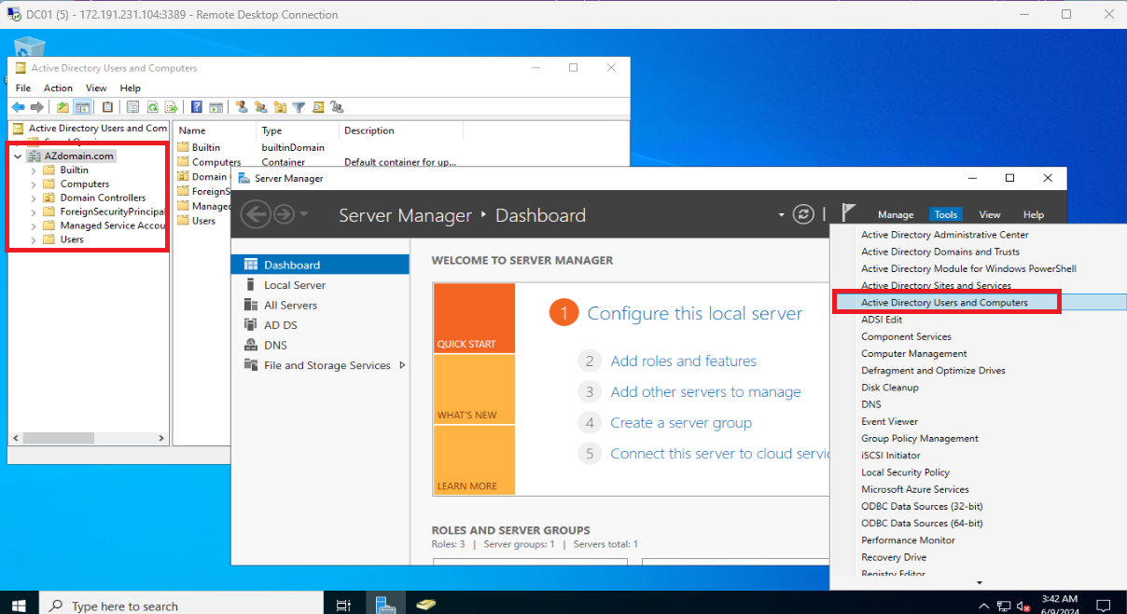
Task: Toggle the Action Pane icon in ADUC toolbar
Action: click(x=216, y=107)
